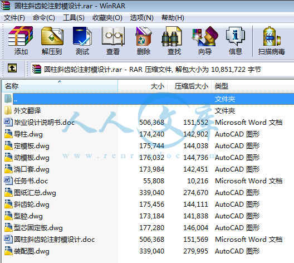Open the 工具(S) menu
This screenshot has height=263, width=294.
coord(73,18)
